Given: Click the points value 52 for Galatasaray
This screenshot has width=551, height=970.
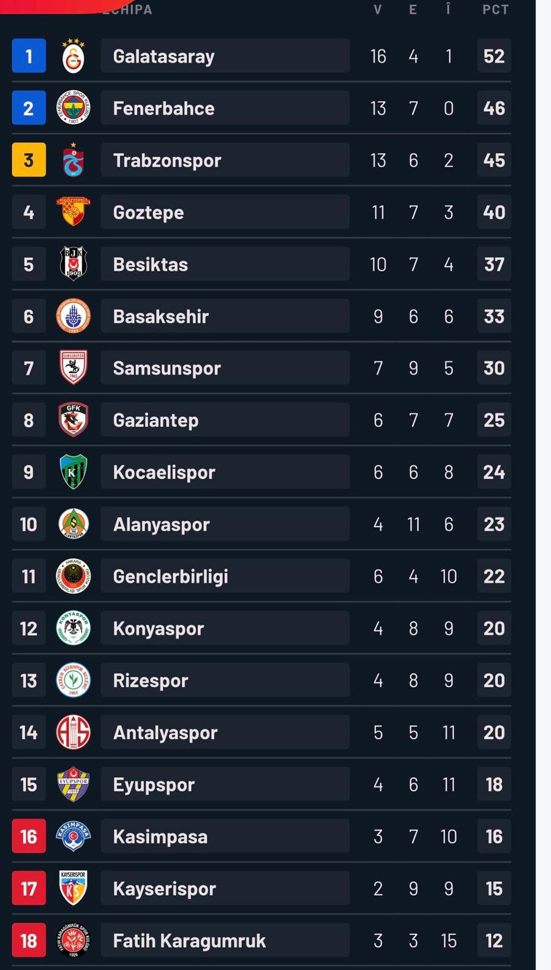Looking at the screenshot, I should (x=493, y=55).
